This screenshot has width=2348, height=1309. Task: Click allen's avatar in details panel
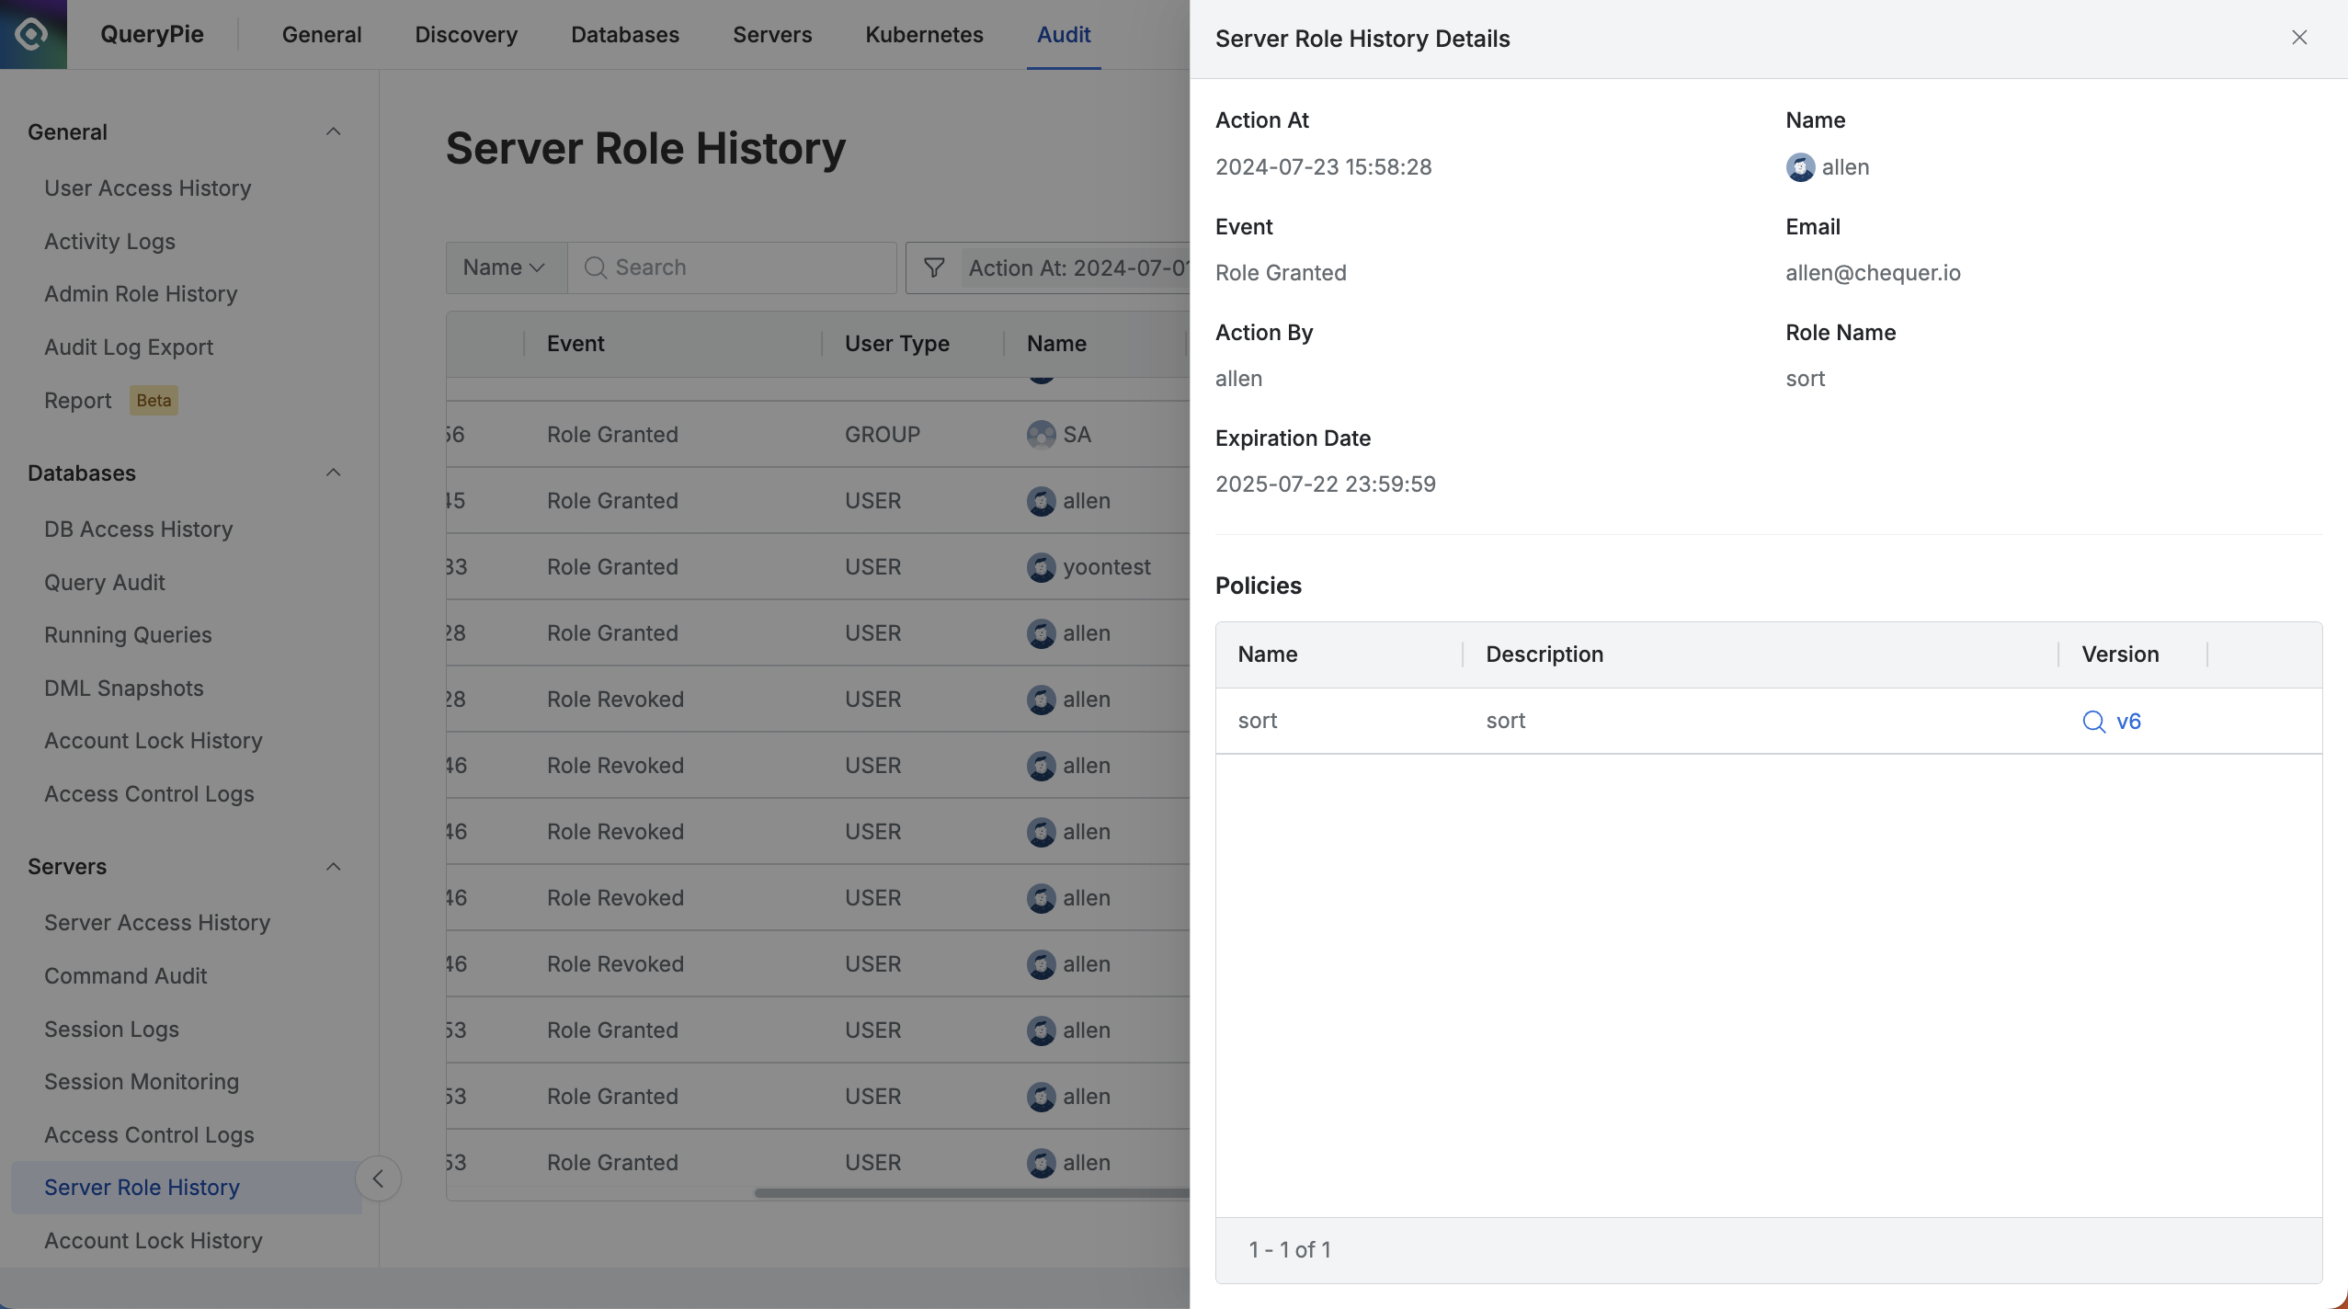(x=1800, y=167)
